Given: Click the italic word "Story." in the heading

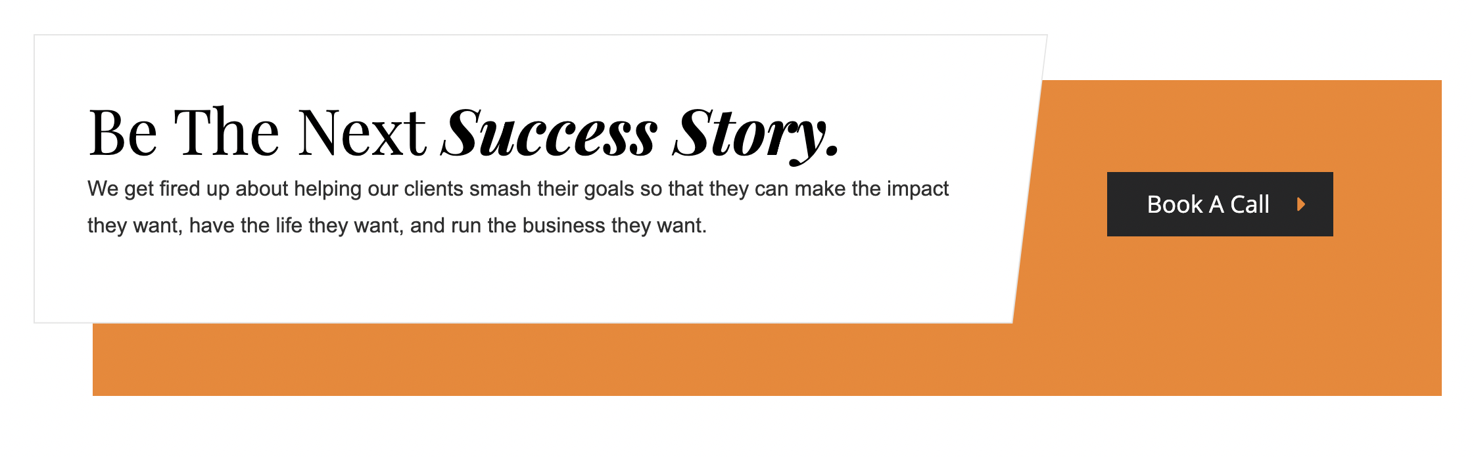Looking at the screenshot, I should tap(756, 135).
